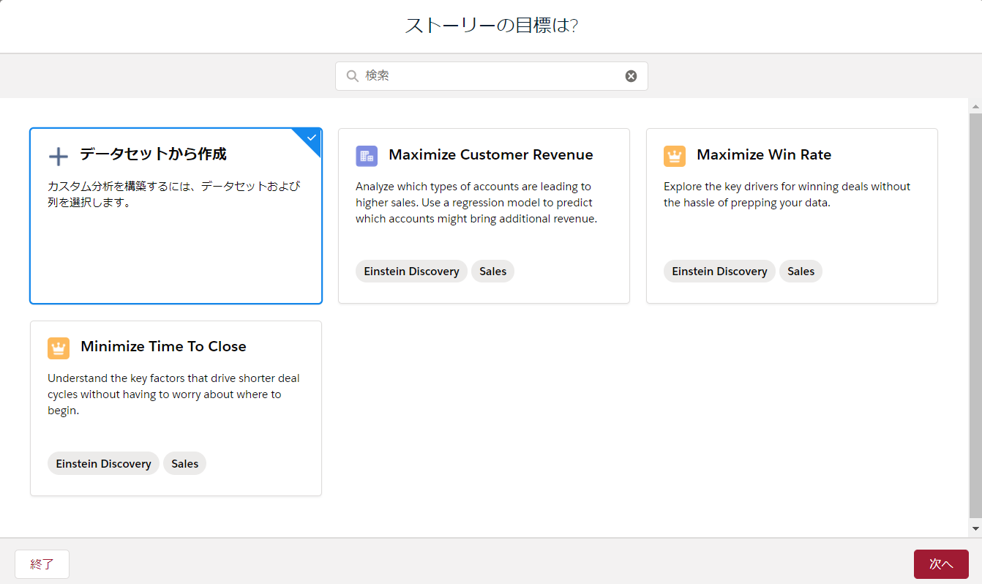Click the plus icon on dataset card
This screenshot has width=982, height=584.
(x=58, y=156)
